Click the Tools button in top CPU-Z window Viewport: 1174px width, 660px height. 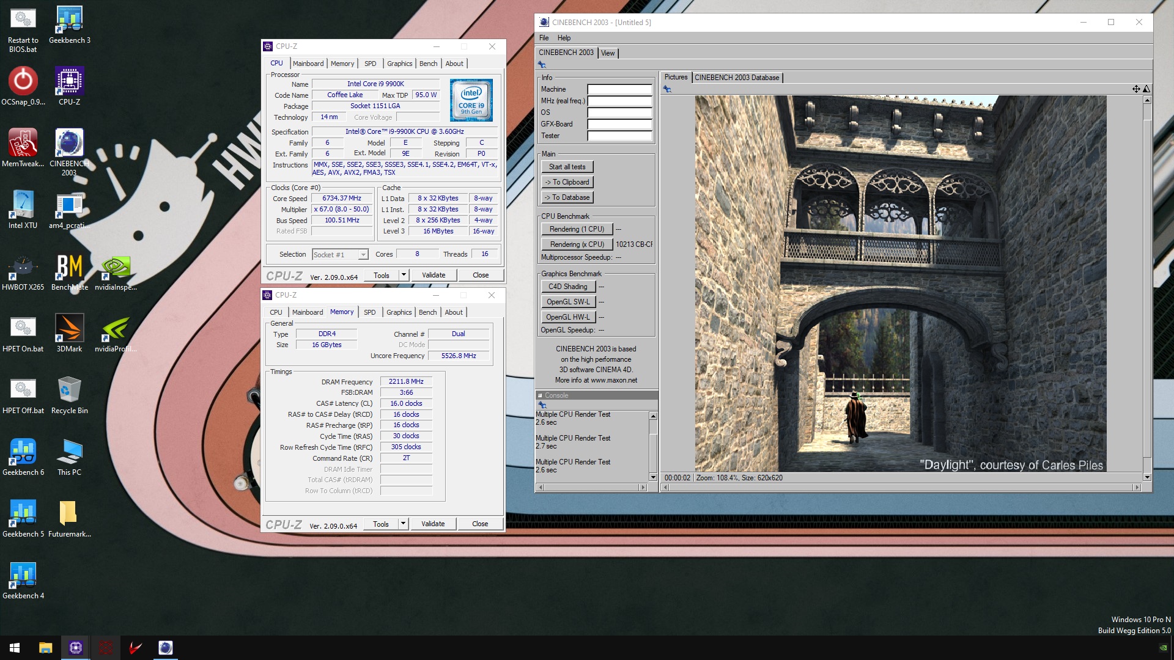point(382,275)
